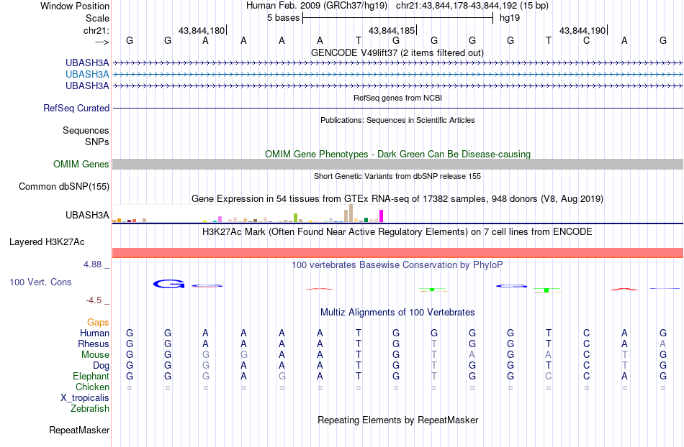Click the 43,844,185 position marker
The image size is (684, 447).
[x=392, y=30]
